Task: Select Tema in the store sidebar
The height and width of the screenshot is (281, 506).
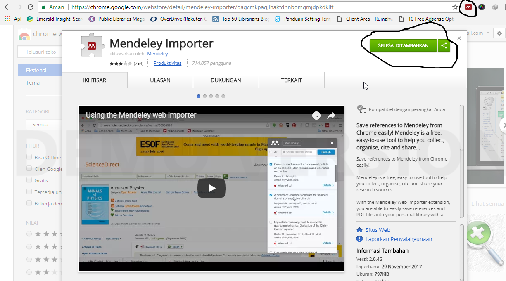Action: pos(33,83)
